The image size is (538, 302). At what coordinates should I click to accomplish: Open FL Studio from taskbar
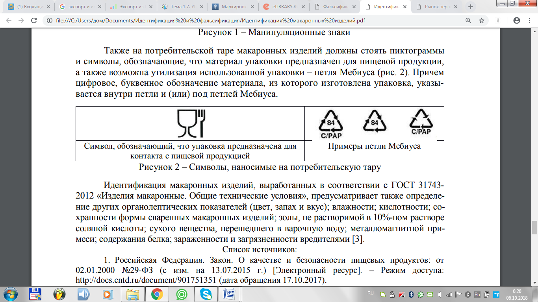(59, 294)
